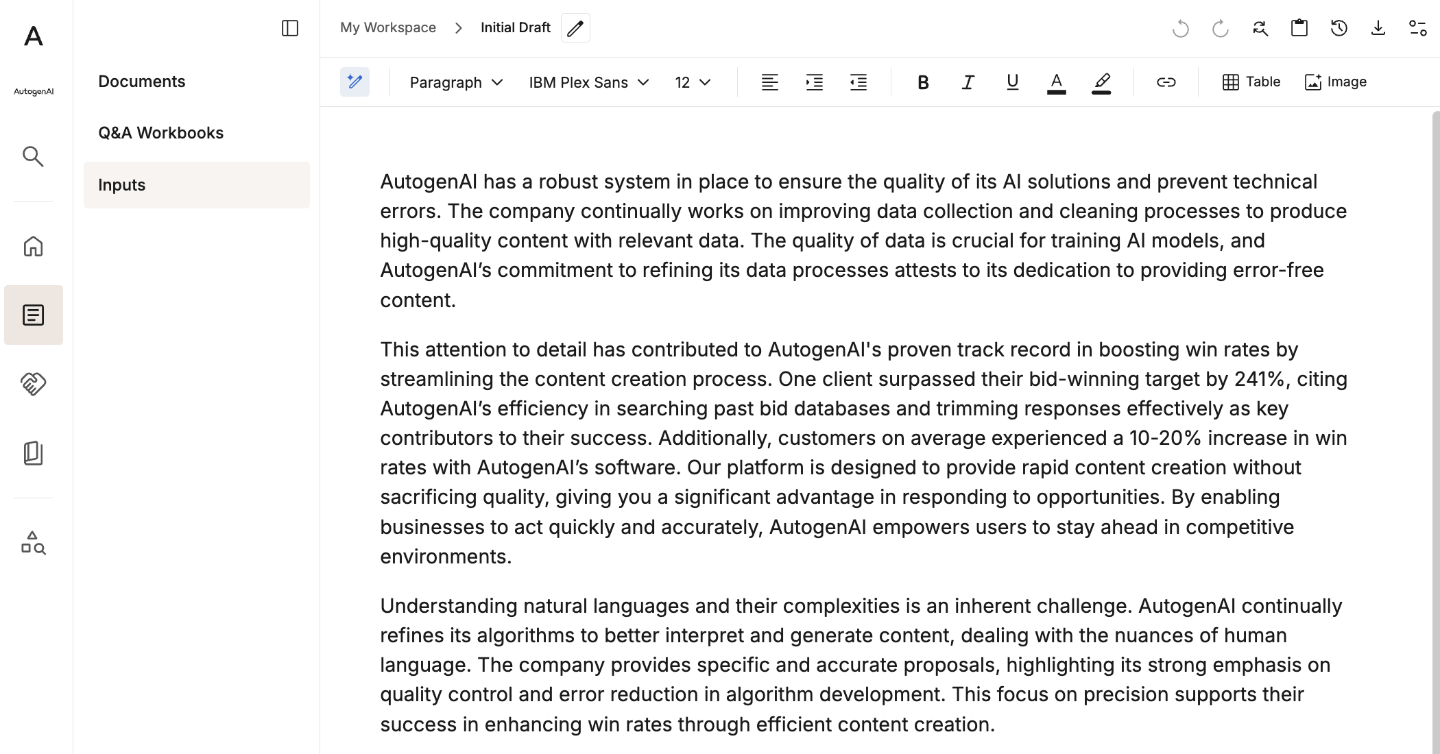Open the stacked pages library icon
The height and width of the screenshot is (754, 1440).
coord(33,453)
